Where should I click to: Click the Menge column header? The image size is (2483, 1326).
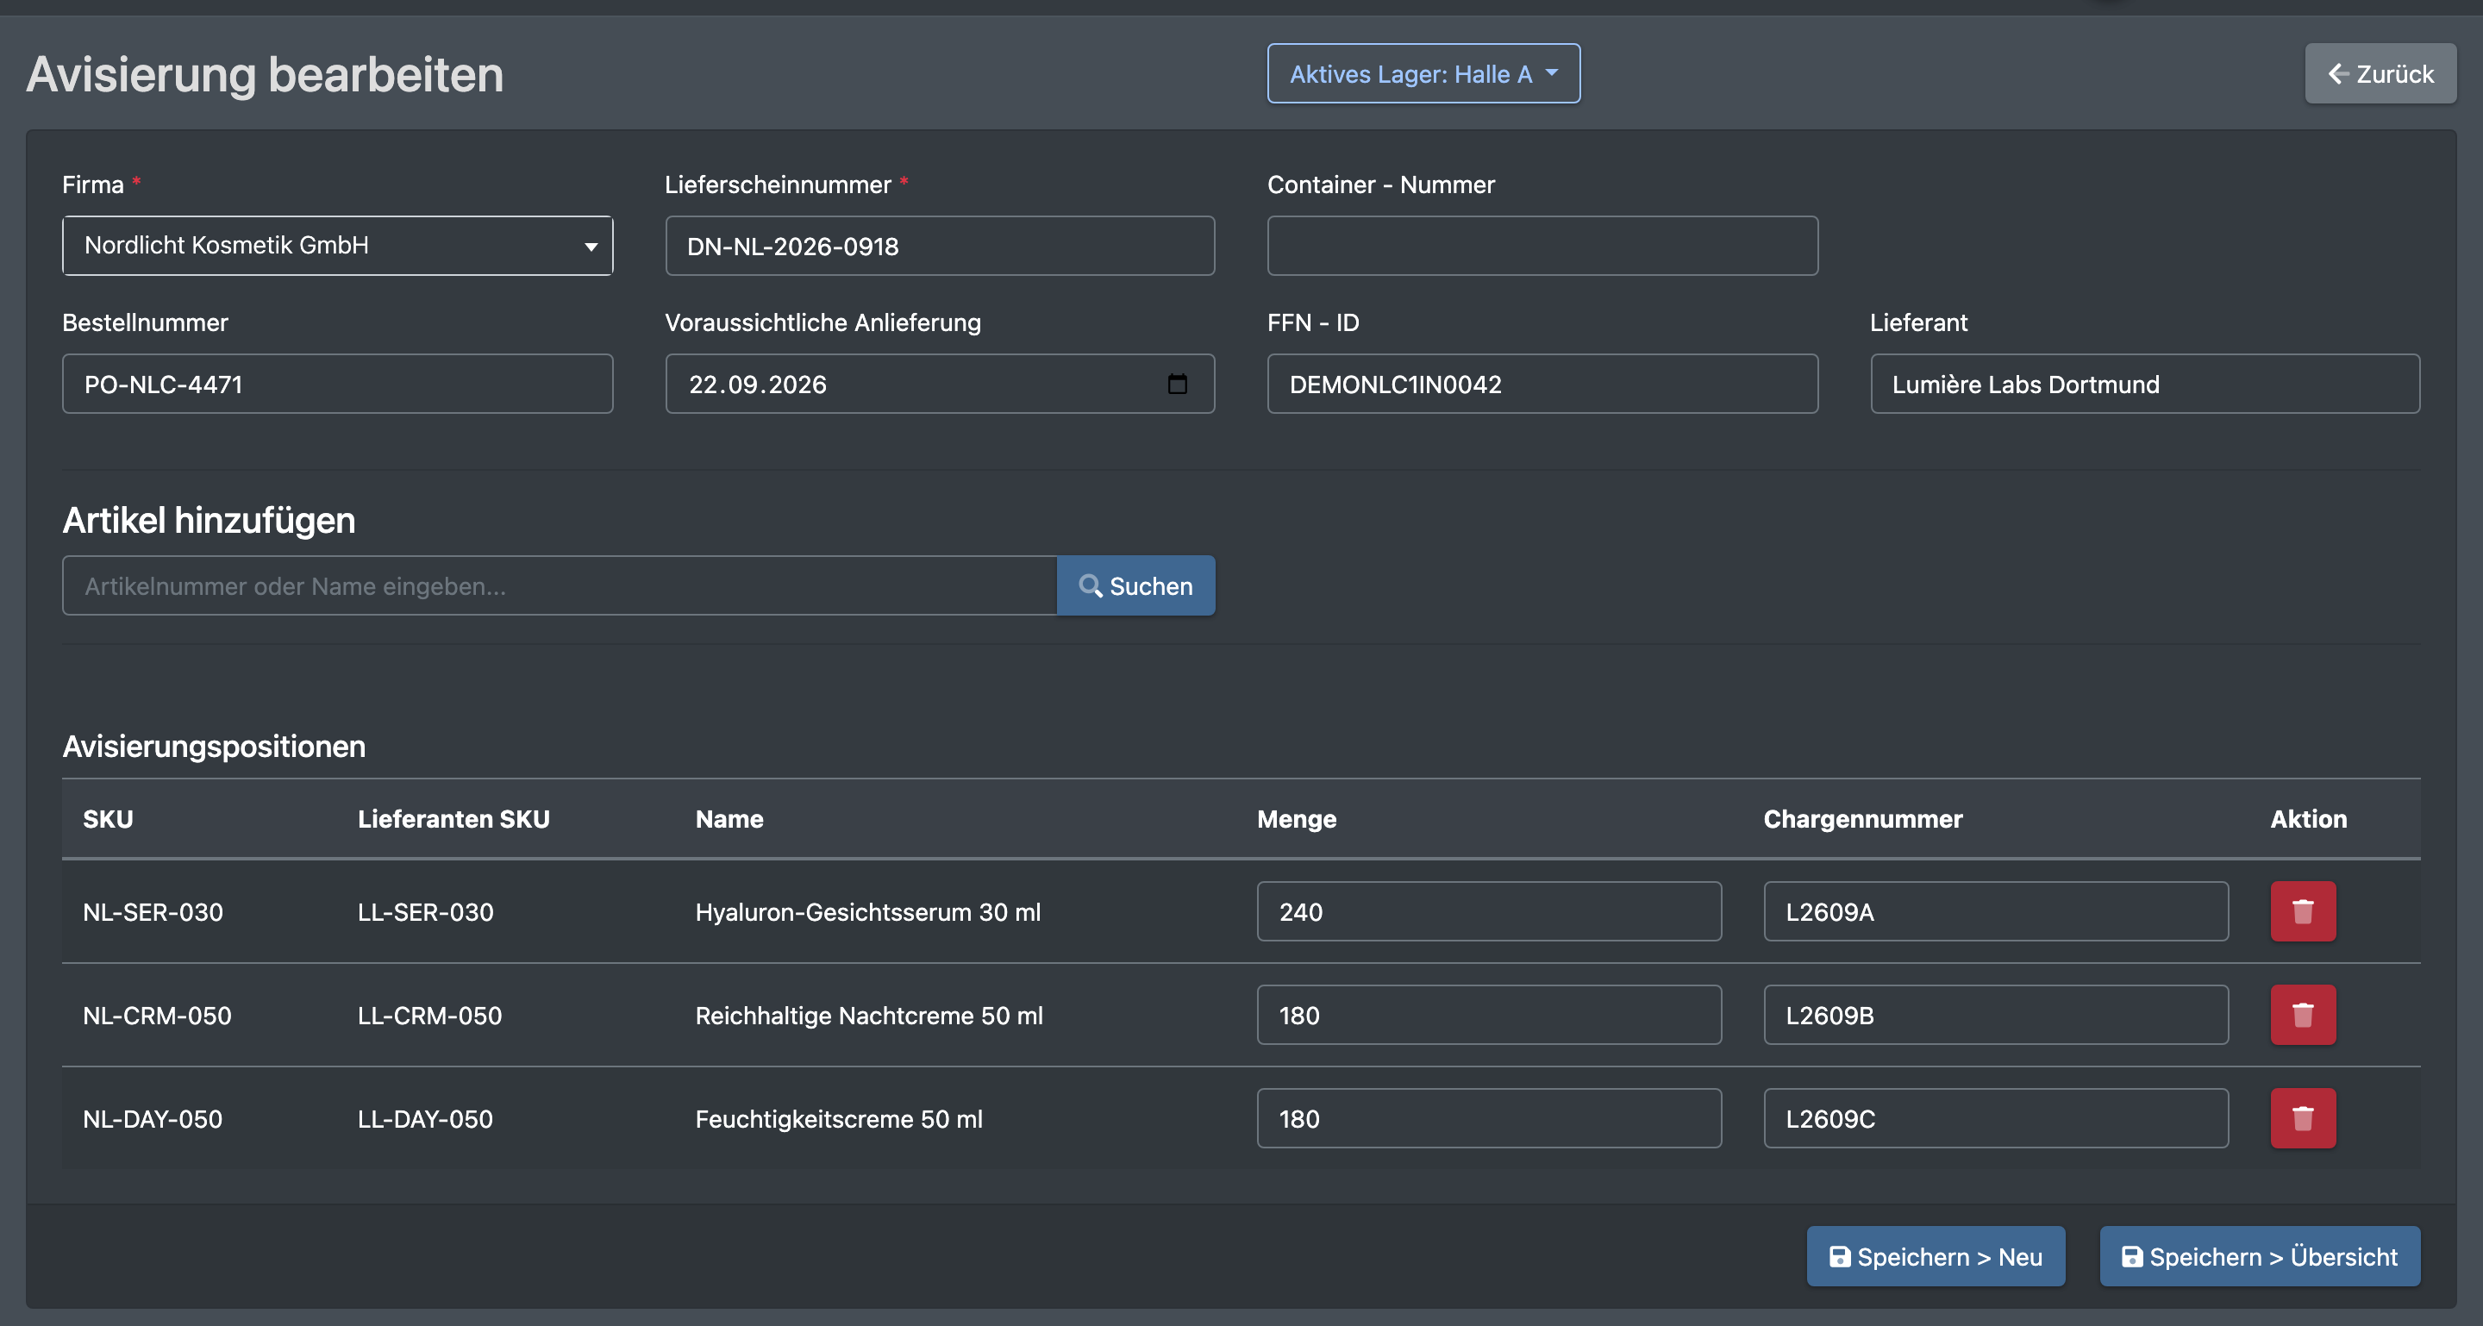[1297, 819]
